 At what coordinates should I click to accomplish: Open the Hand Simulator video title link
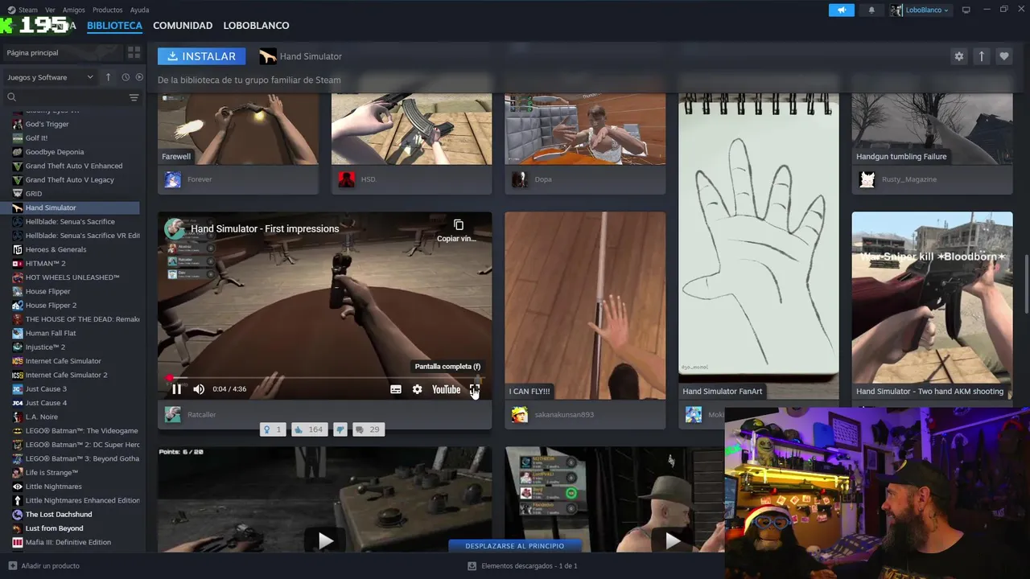[x=265, y=228]
